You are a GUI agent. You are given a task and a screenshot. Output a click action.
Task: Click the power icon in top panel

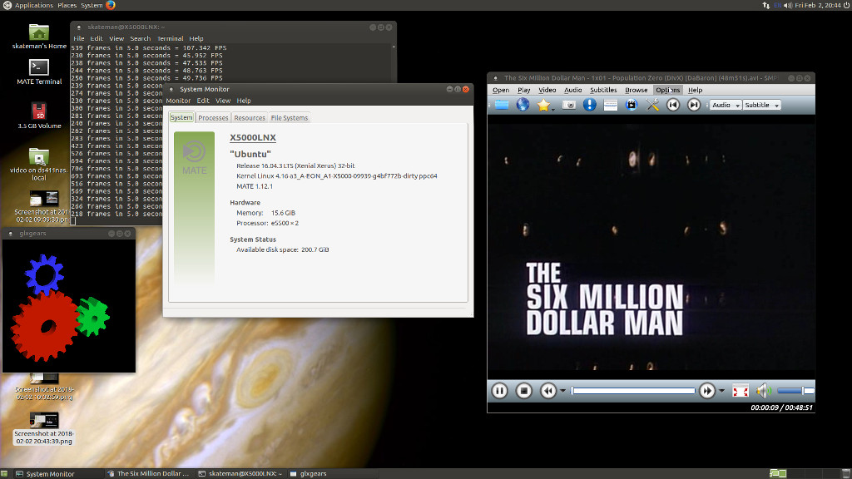click(846, 6)
